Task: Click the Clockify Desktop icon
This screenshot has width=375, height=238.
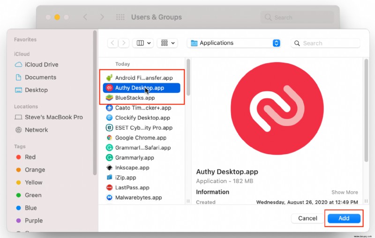Action: (109, 118)
